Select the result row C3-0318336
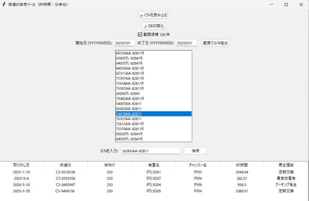Image resolution: width=309 pixels, height=201 pixels. [65, 172]
